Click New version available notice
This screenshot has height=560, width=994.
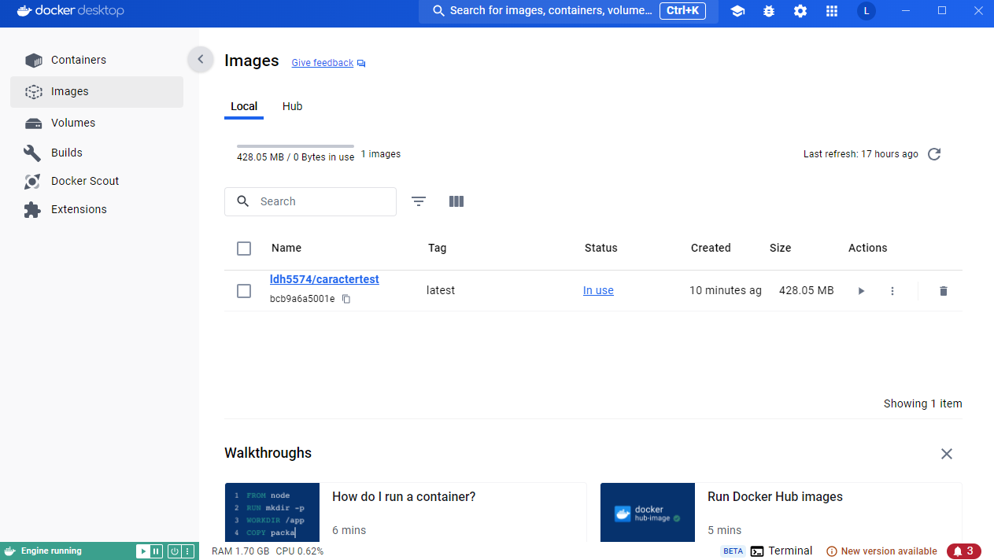tap(881, 551)
